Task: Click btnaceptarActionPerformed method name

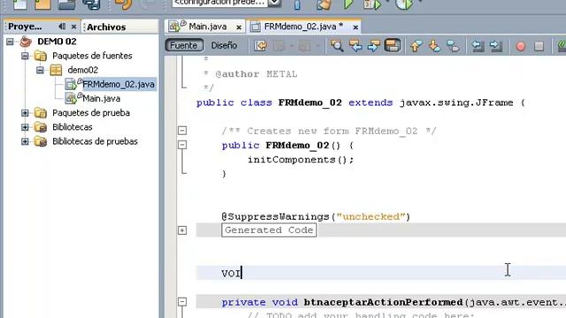Action: (383, 302)
